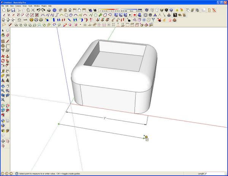Image resolution: width=228 pixels, height=176 pixels.
Task: Click the Save floppy disk icon
Action: (13, 10)
